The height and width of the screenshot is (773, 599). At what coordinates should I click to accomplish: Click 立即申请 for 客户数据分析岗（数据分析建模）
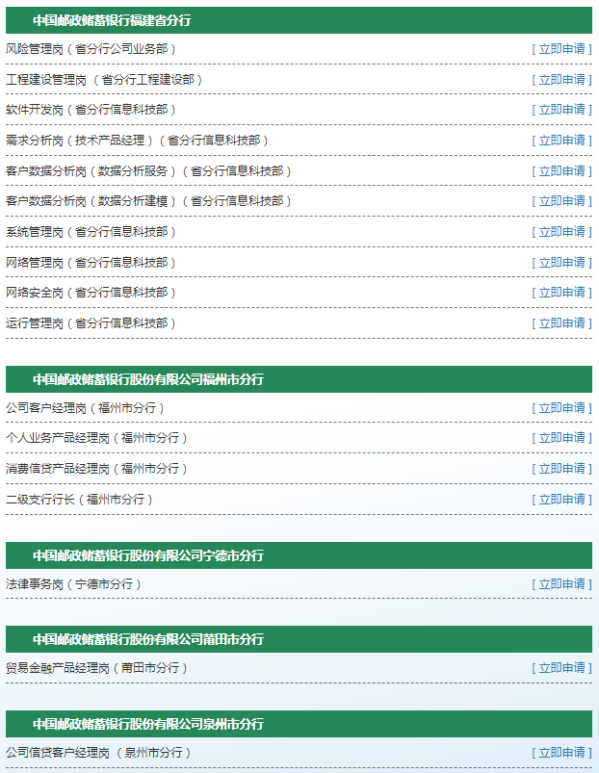point(561,201)
